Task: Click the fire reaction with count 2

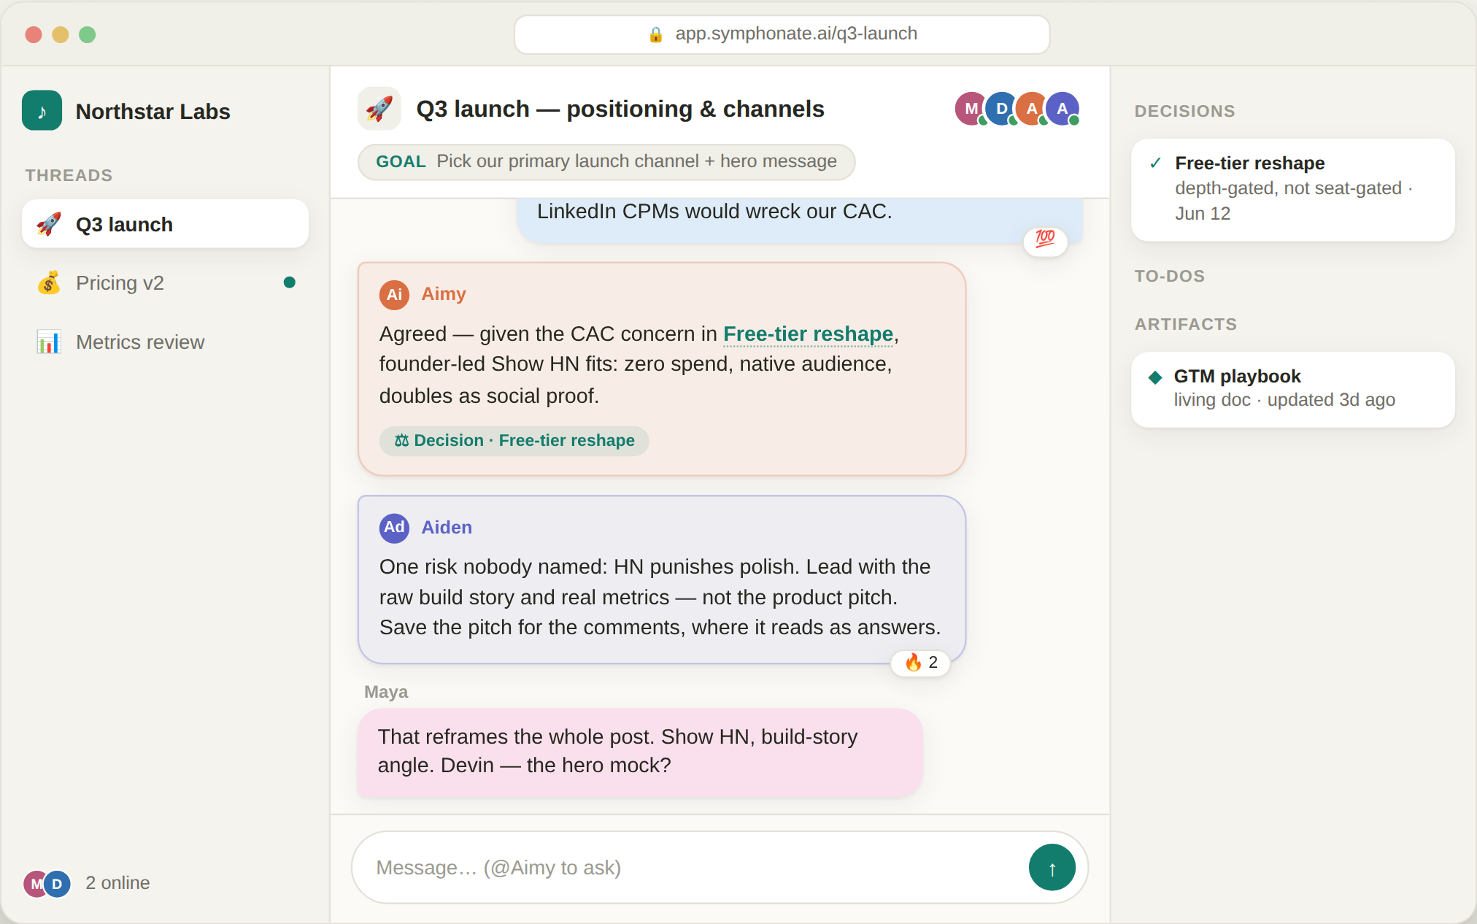Action: [x=921, y=663]
